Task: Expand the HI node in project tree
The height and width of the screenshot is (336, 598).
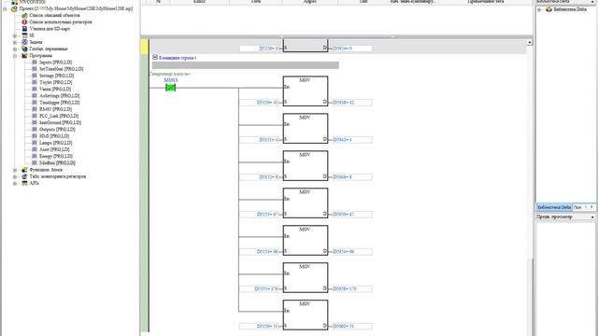Action: [x=15, y=35]
